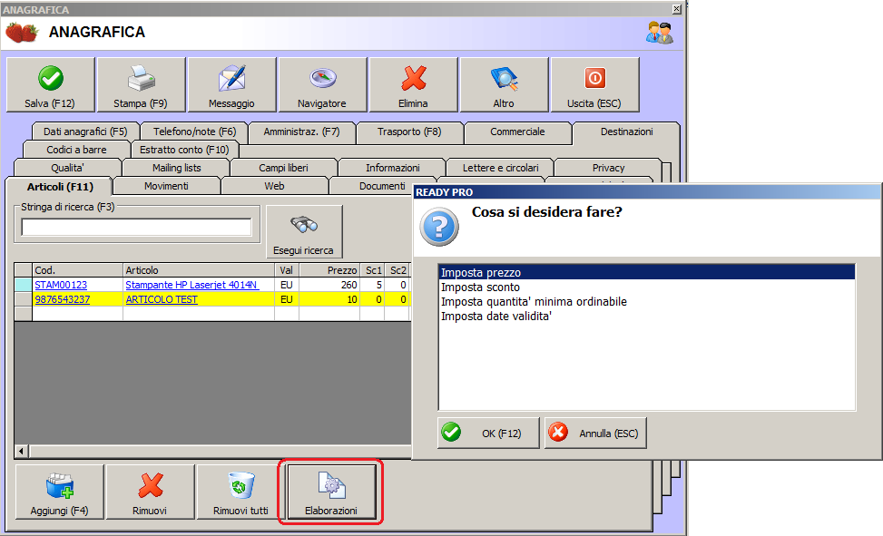Screen dimensions: 883x536
Task: Click the Stringa di ricerca text field
Action: 136,227
